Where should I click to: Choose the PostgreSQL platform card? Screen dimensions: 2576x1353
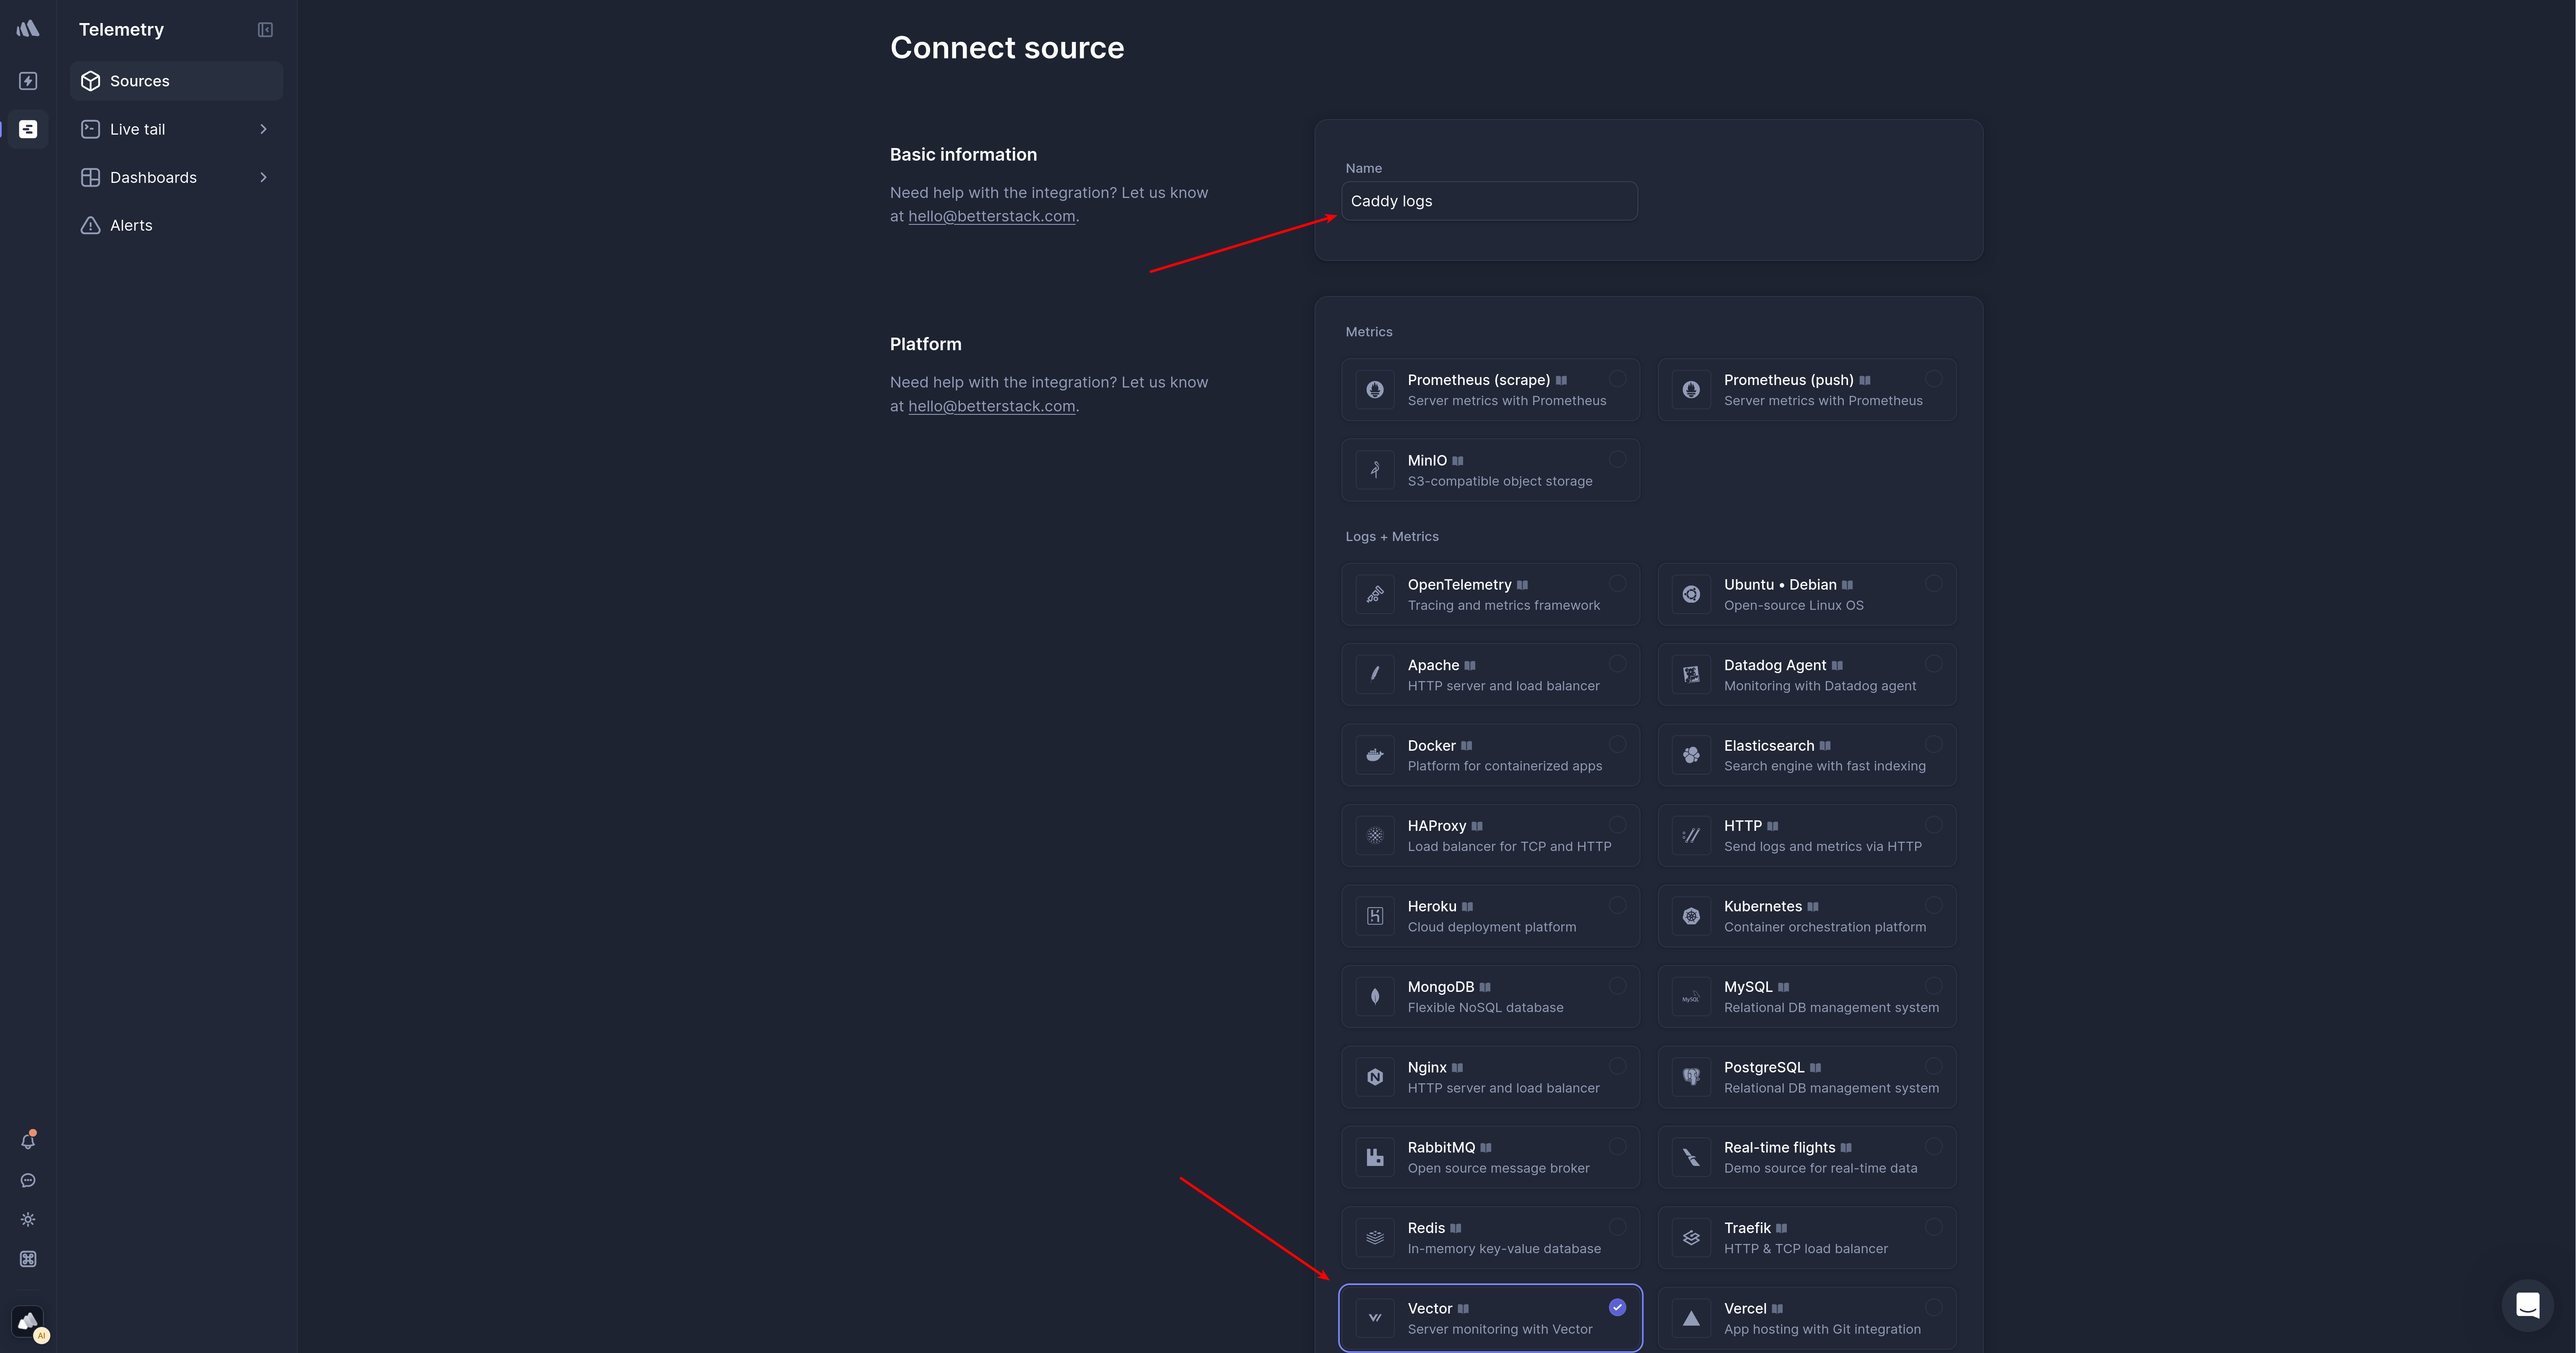click(1806, 1077)
